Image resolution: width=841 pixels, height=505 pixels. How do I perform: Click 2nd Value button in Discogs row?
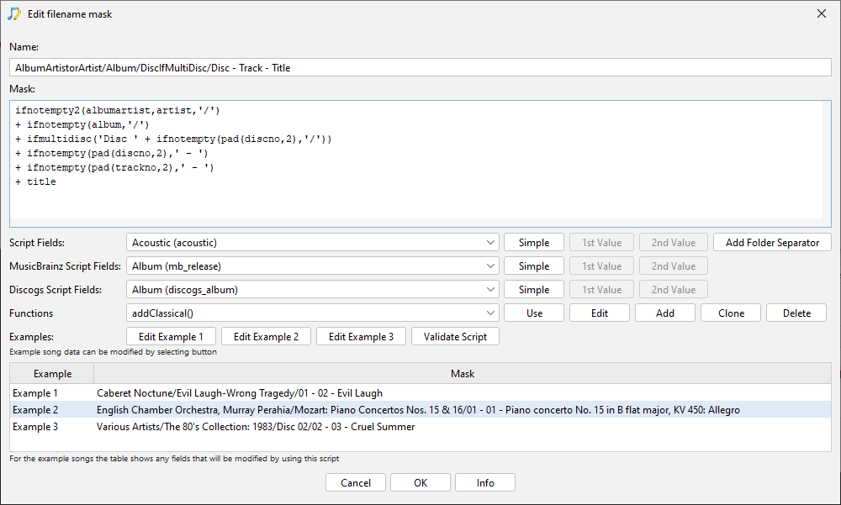tap(674, 290)
